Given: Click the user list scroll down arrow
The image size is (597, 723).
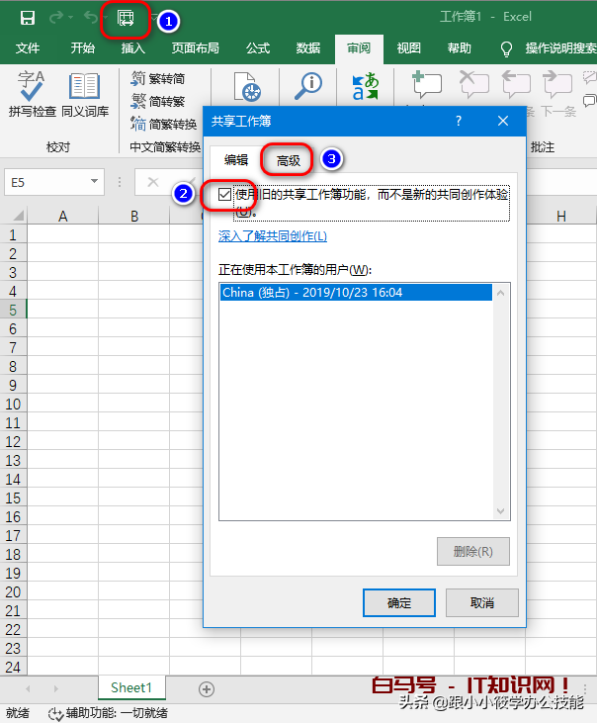Looking at the screenshot, I should click(x=502, y=511).
